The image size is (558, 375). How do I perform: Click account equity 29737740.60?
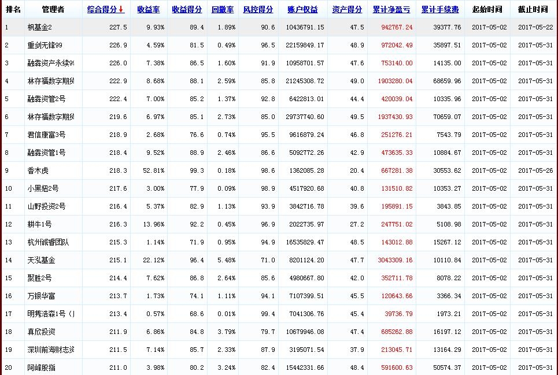coord(305,117)
